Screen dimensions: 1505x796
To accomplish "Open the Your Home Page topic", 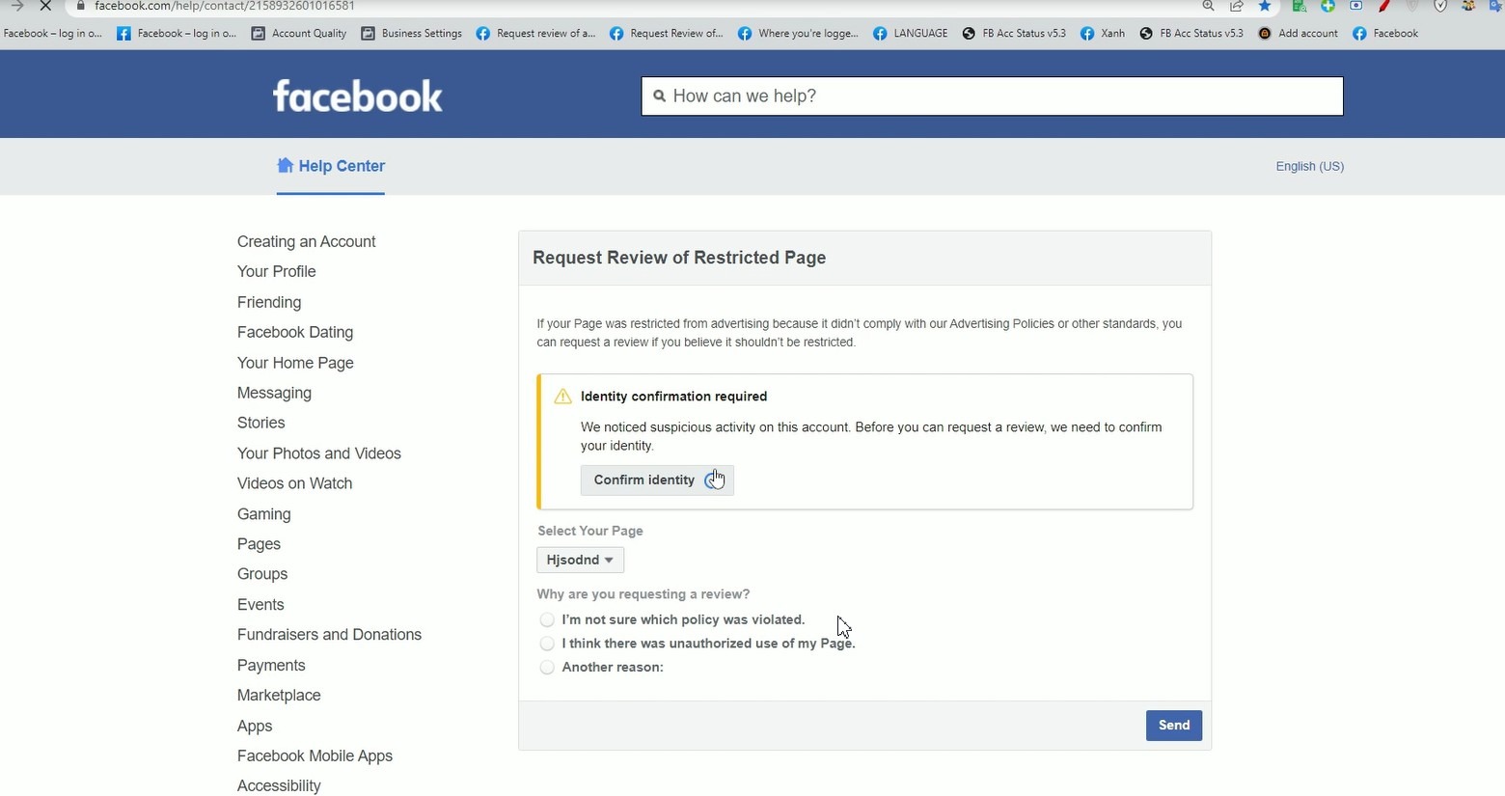I will [x=295, y=363].
